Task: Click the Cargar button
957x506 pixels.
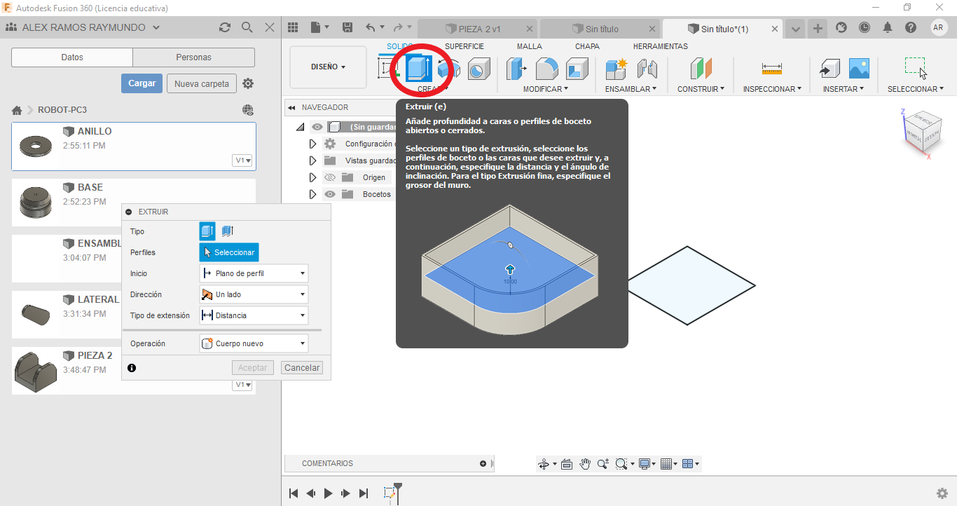Action: coord(142,83)
